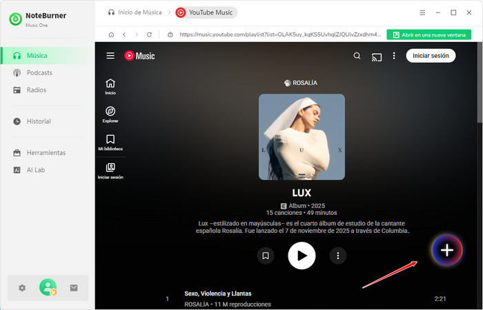The height and width of the screenshot is (310, 483).
Task: Select track Sexo, Violencia y Llantas
Action: tap(218, 293)
